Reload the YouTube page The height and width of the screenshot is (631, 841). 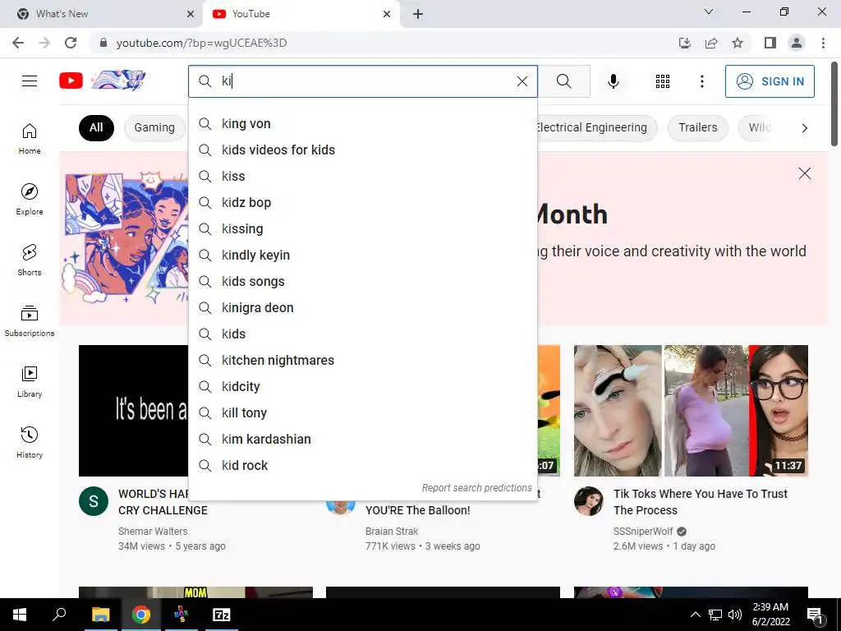(x=71, y=43)
